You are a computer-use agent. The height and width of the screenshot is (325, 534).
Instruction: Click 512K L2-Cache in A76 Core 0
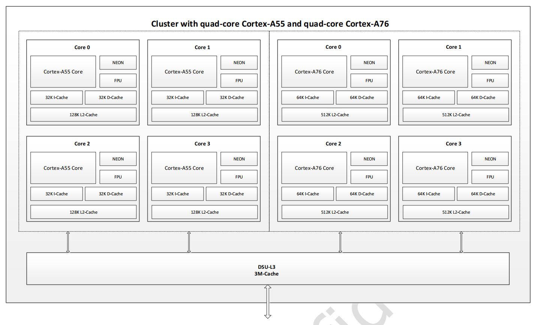coord(334,115)
